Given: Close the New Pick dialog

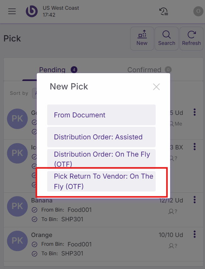Looking at the screenshot, I should click(156, 87).
